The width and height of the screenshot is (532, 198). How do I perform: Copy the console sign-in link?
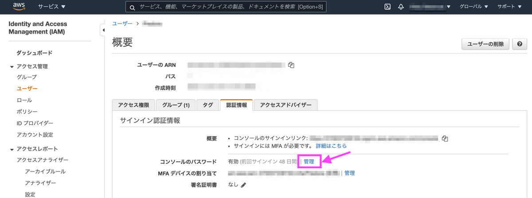click(x=445, y=138)
